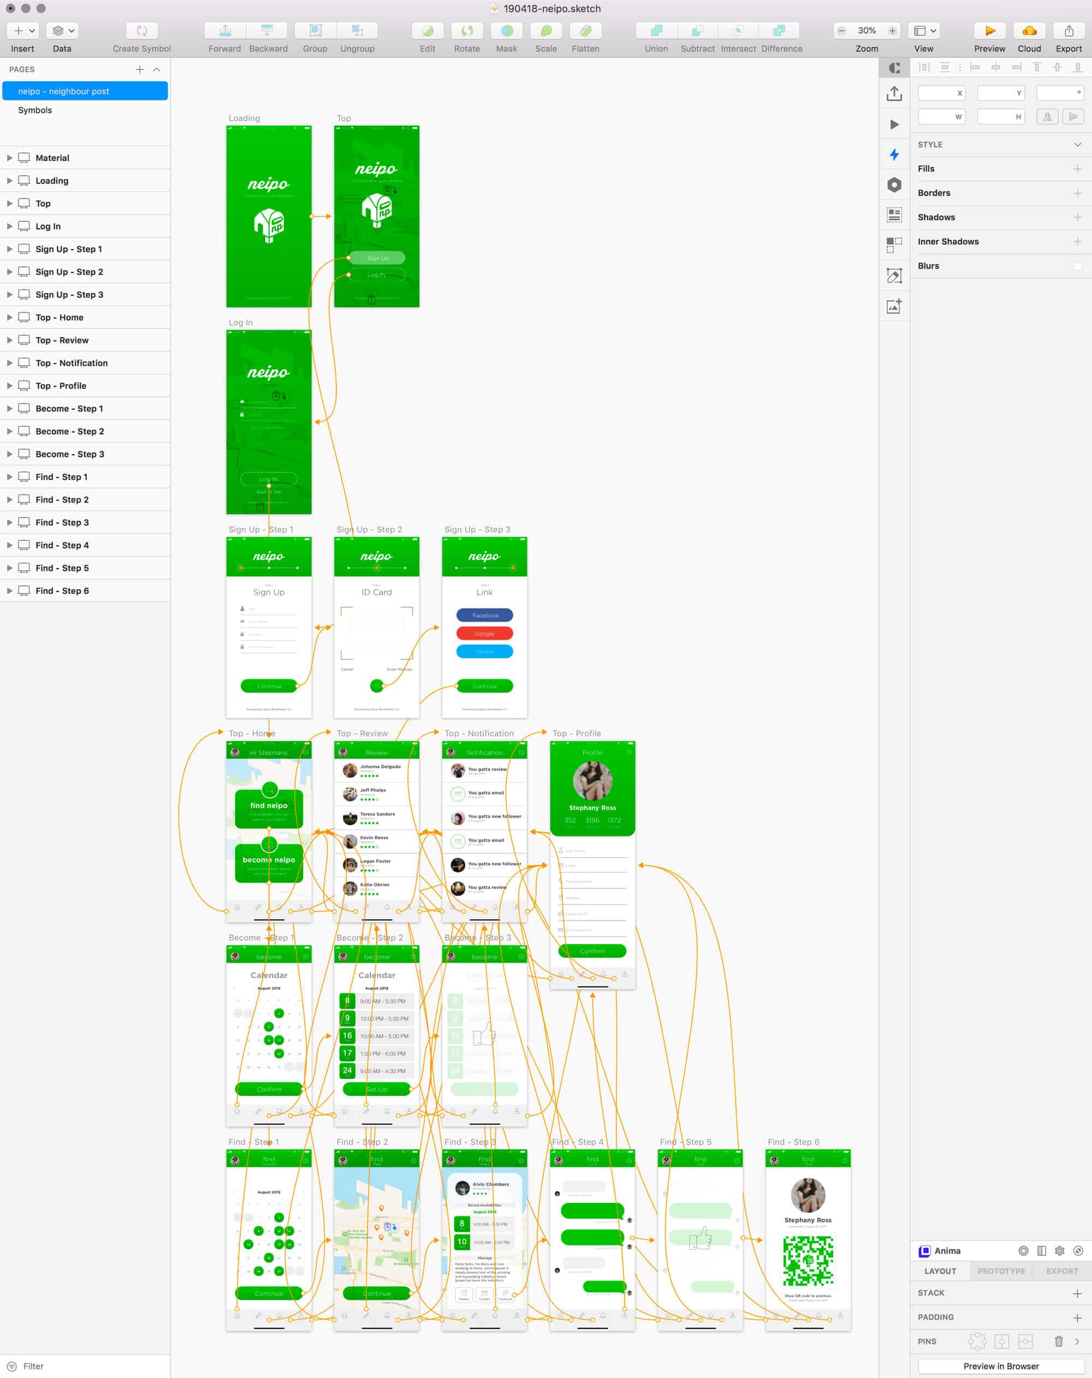Toggle visibility of Shadows section

(x=937, y=217)
